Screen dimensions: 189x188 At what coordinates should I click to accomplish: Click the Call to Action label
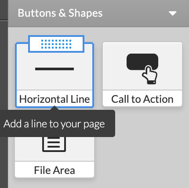[142, 99]
